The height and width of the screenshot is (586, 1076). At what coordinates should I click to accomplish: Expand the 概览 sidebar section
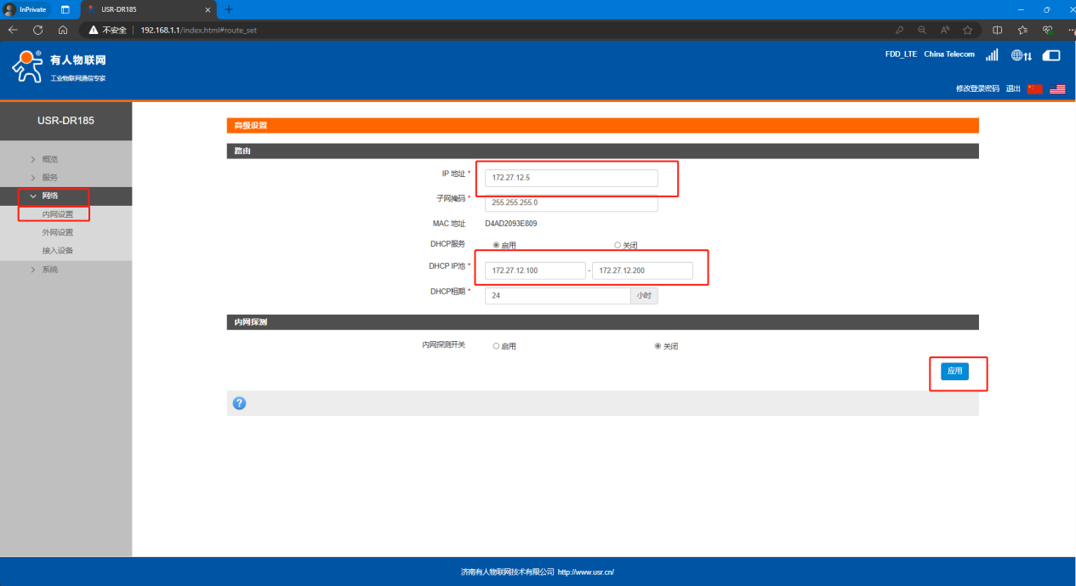(x=50, y=159)
